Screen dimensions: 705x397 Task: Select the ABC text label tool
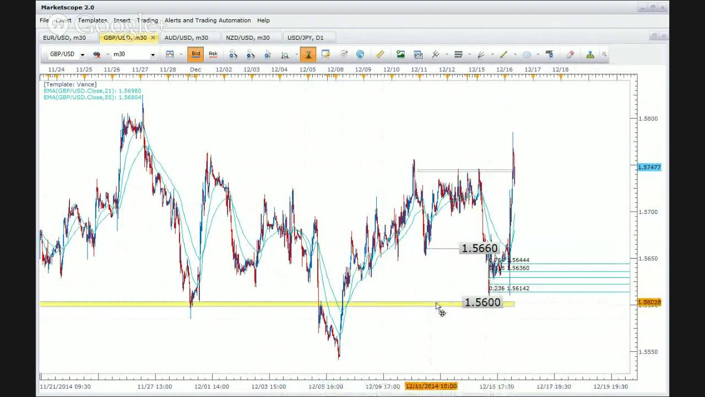(x=549, y=54)
